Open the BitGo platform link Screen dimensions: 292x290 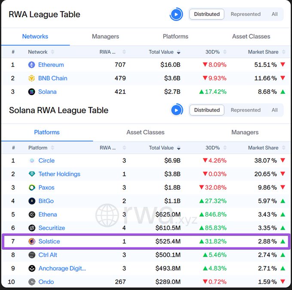point(46,201)
